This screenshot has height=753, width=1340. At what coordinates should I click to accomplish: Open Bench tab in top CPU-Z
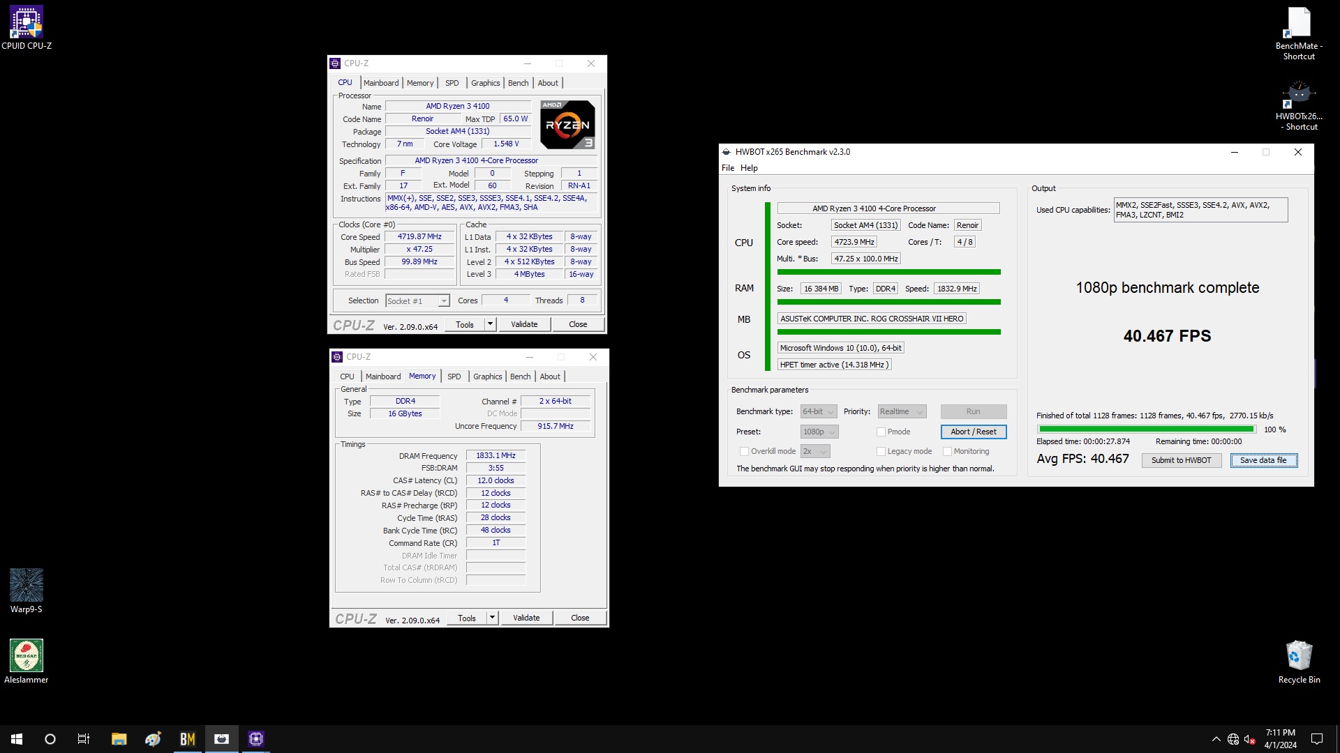tap(518, 83)
